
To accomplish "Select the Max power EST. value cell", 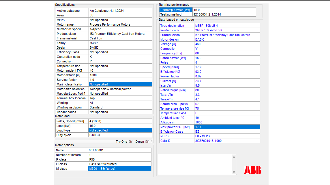I will tap(227, 127).
